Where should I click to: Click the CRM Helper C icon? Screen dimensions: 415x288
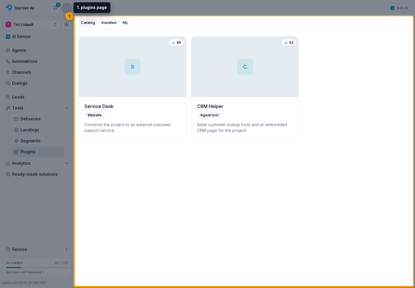click(245, 67)
